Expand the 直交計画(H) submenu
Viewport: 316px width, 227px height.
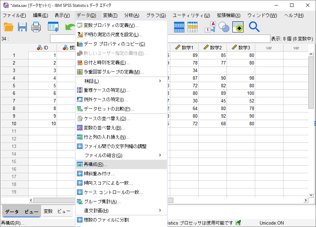(121, 210)
